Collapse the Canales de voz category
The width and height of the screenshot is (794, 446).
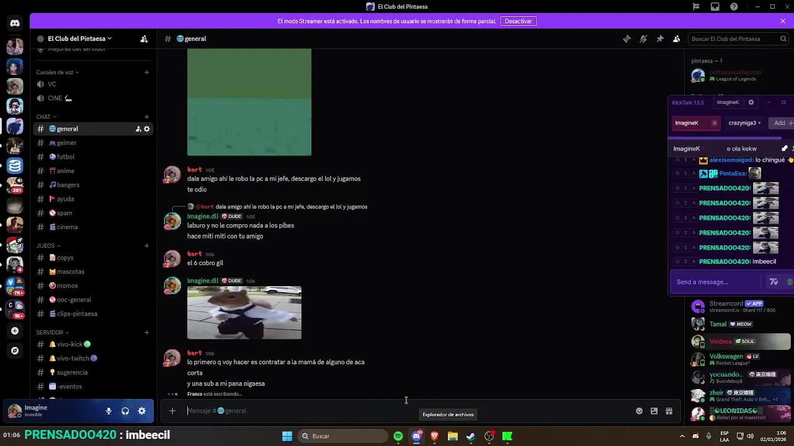coord(58,72)
